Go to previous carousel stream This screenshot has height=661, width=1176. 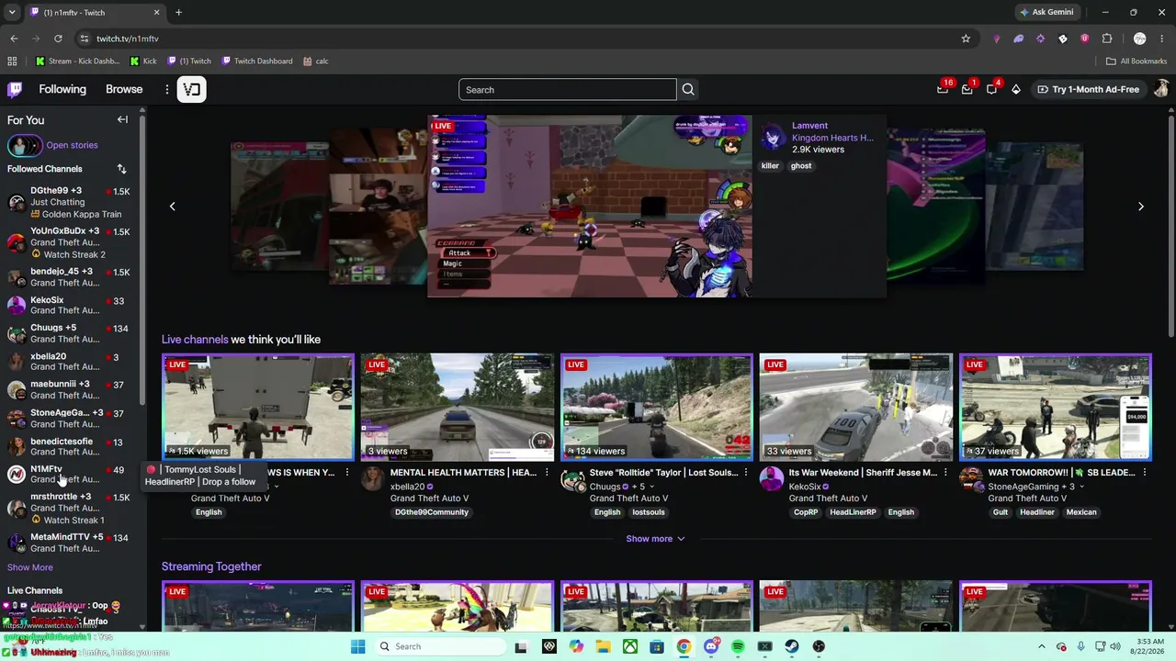(172, 207)
